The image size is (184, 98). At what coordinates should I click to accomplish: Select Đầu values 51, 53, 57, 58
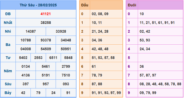click(103, 58)
